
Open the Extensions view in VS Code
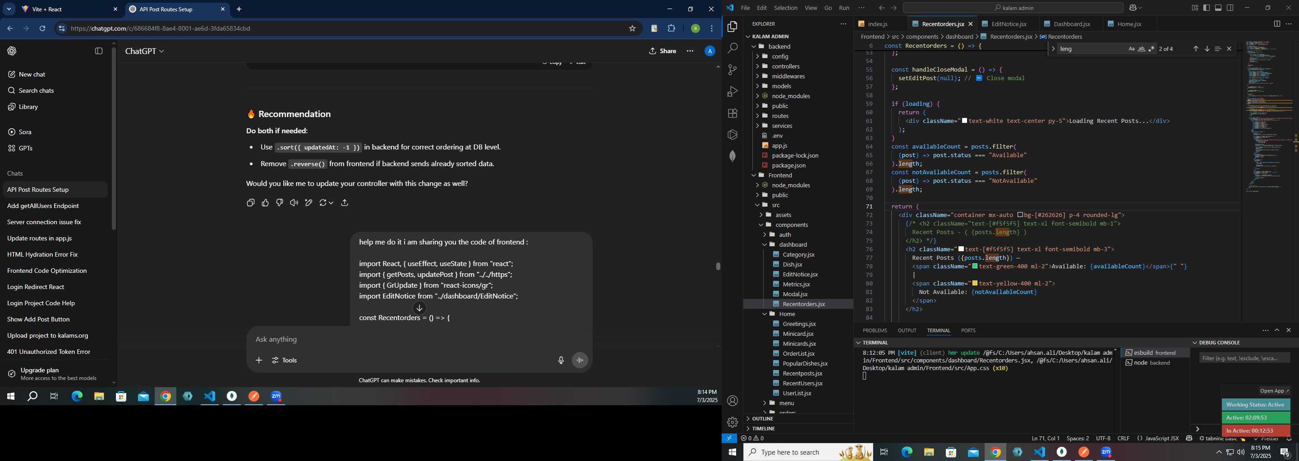pos(732,113)
